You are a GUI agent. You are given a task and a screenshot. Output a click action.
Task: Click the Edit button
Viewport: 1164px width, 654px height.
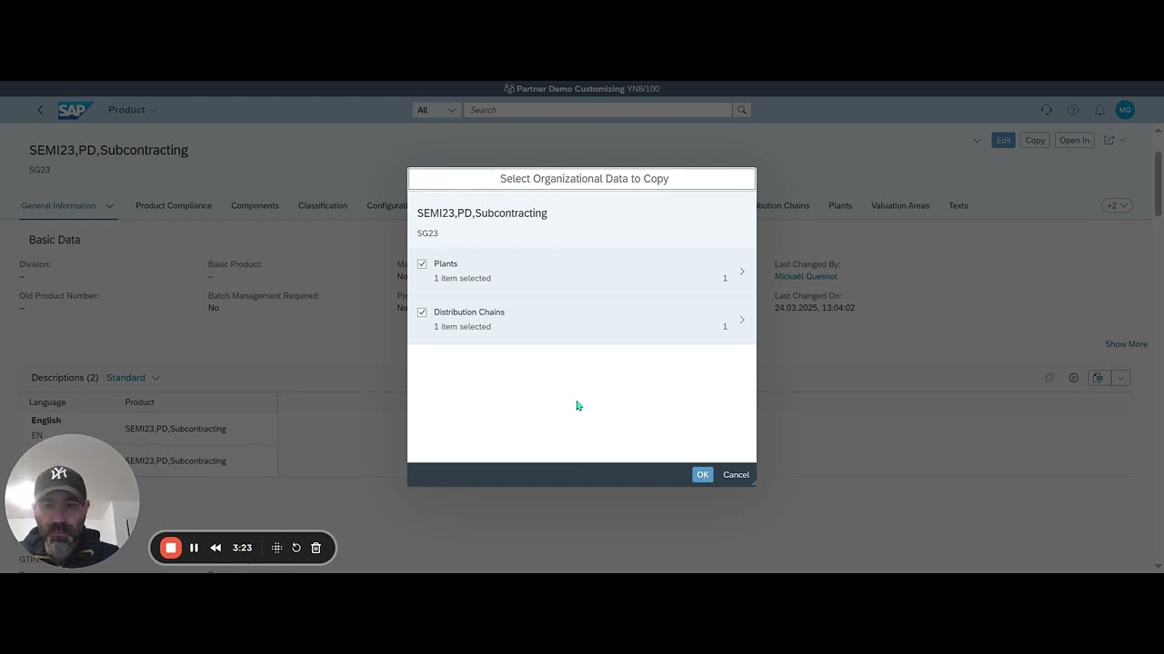1003,141
